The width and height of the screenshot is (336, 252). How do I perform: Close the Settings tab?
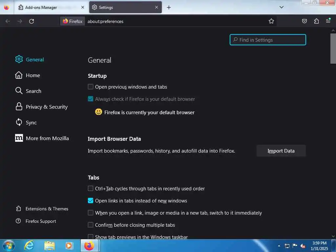point(157,7)
